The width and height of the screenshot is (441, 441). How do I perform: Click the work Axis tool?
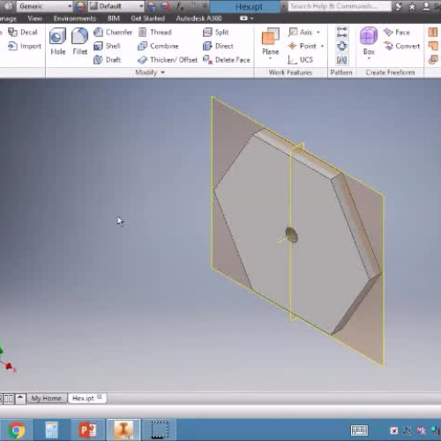(x=300, y=32)
